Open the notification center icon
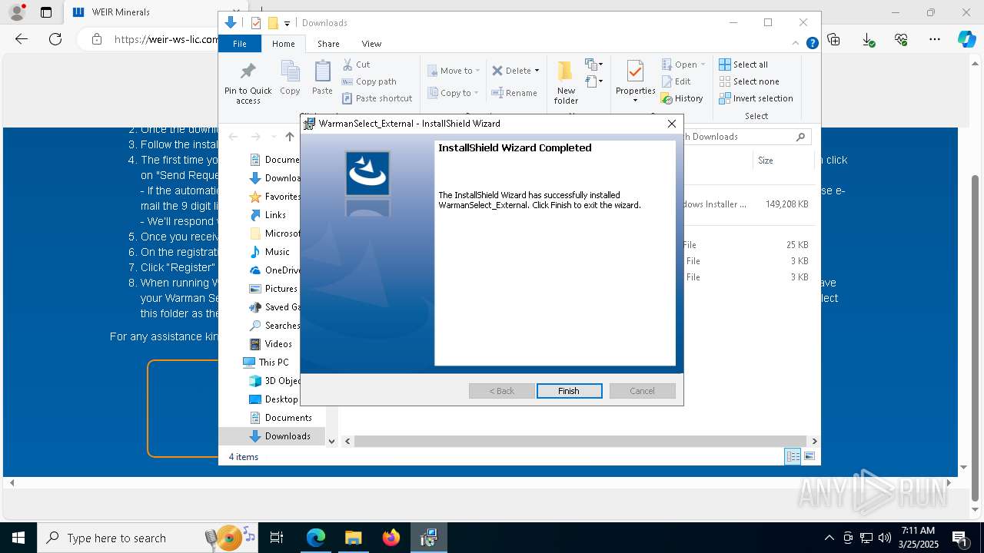 [x=960, y=538]
